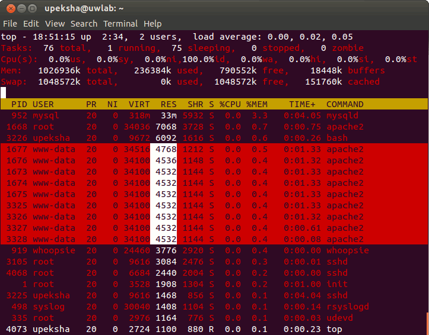Click the mysqld command text

(342, 115)
